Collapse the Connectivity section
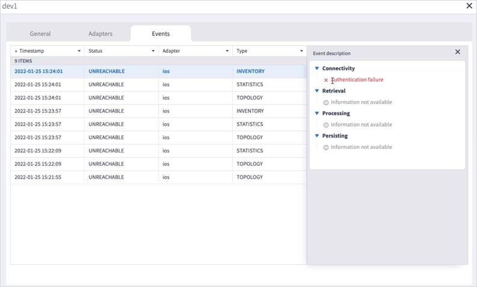Image resolution: width=477 pixels, height=287 pixels. [316, 68]
